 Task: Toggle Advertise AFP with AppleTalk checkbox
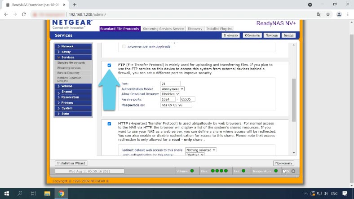(124, 47)
